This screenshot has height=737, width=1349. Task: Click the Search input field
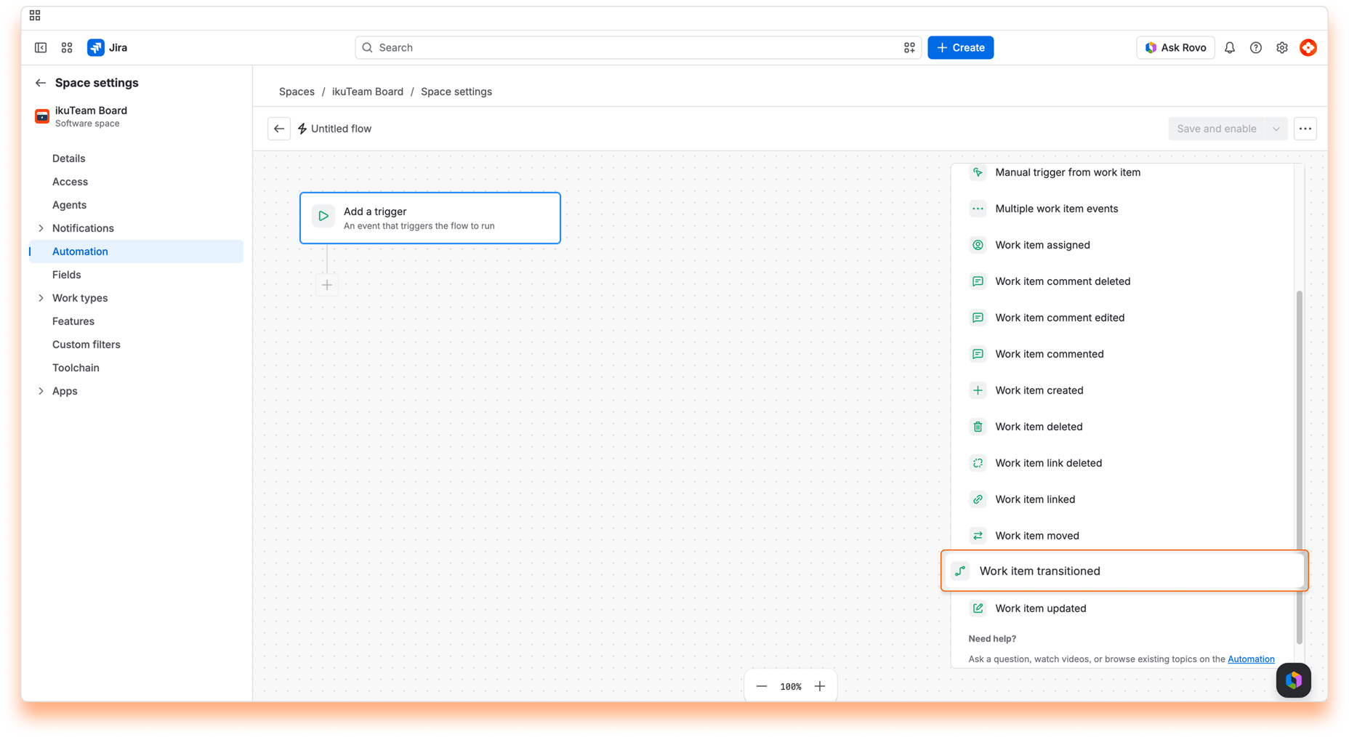(x=638, y=47)
